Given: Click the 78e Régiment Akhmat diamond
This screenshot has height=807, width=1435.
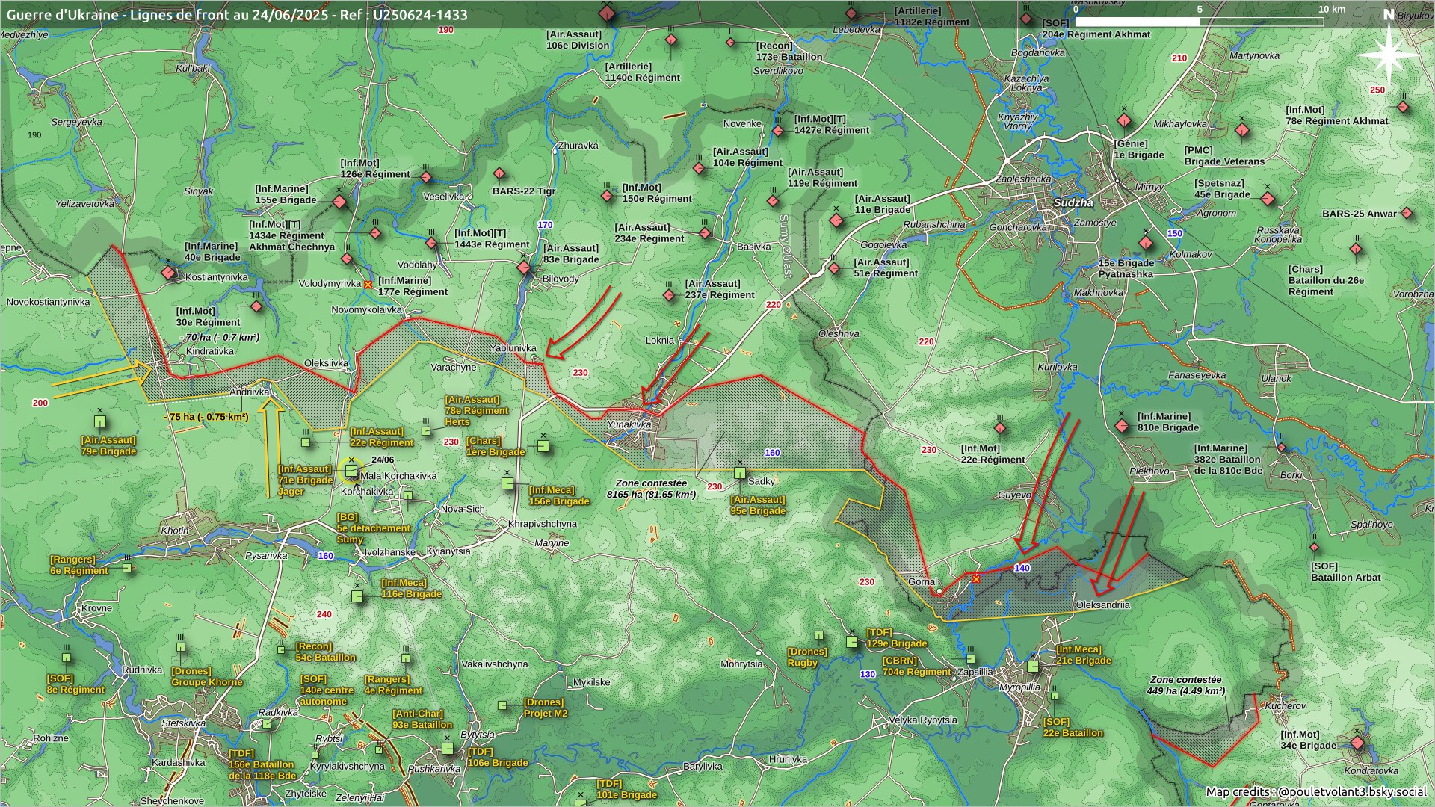Looking at the screenshot, I should click(x=1403, y=107).
